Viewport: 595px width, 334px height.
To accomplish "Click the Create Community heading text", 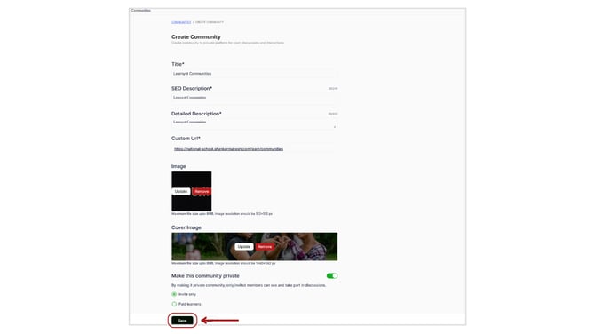I will click(x=195, y=36).
